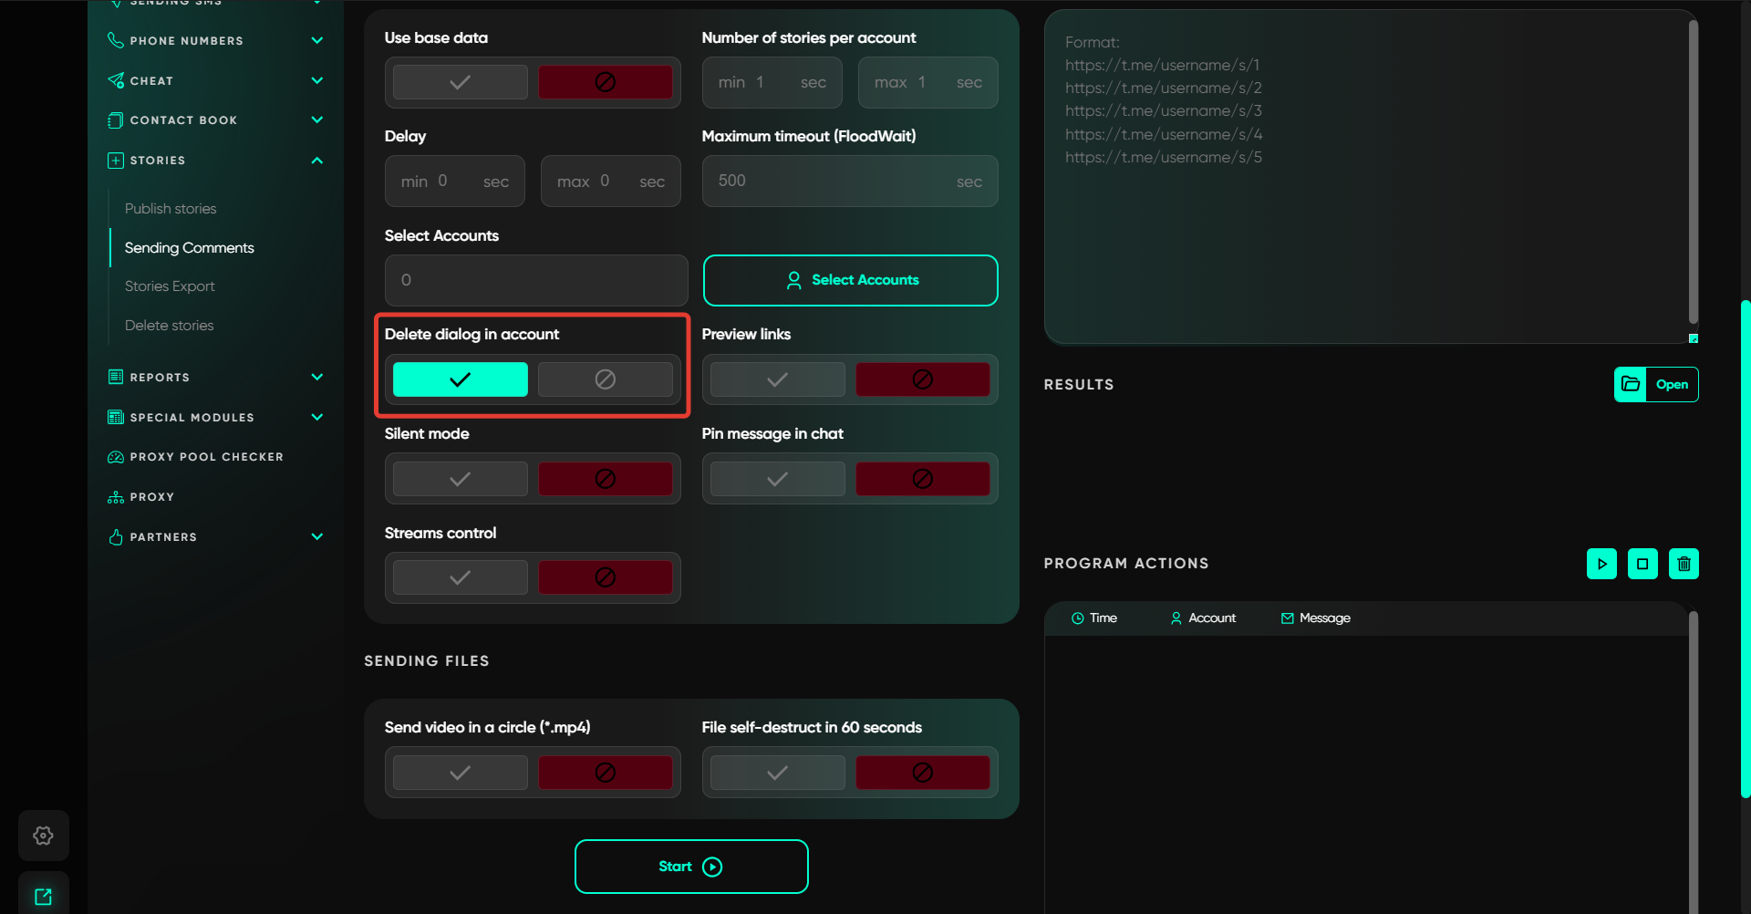Expand the Phone Numbers section
Image resolution: width=1751 pixels, height=914 pixels.
click(316, 40)
